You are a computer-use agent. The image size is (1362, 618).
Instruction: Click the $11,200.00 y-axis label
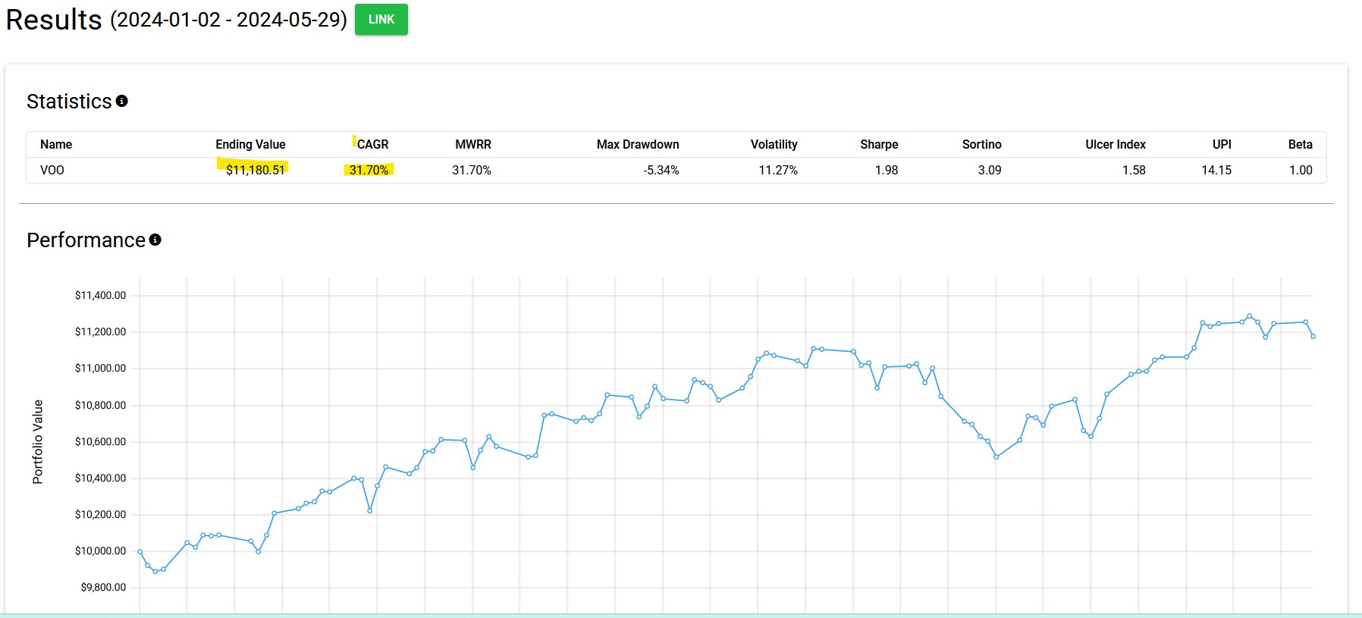coord(100,331)
